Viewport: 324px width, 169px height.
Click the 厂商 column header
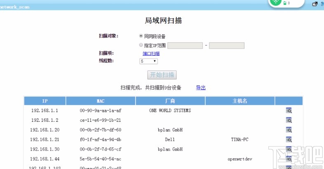tap(170, 101)
